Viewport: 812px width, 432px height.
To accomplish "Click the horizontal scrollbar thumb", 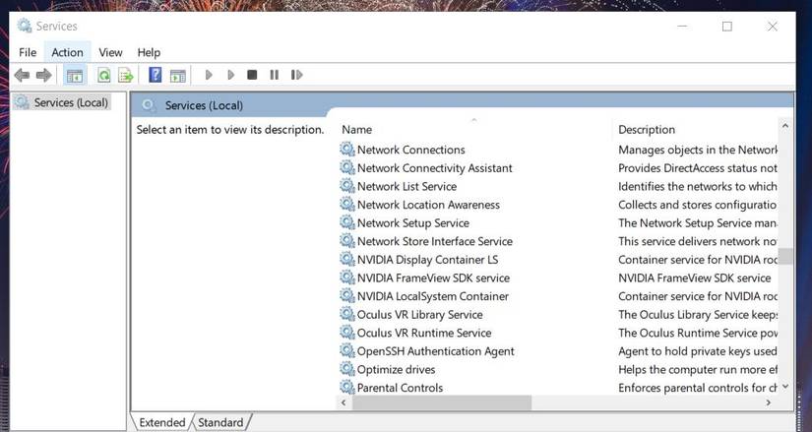I will click(442, 402).
